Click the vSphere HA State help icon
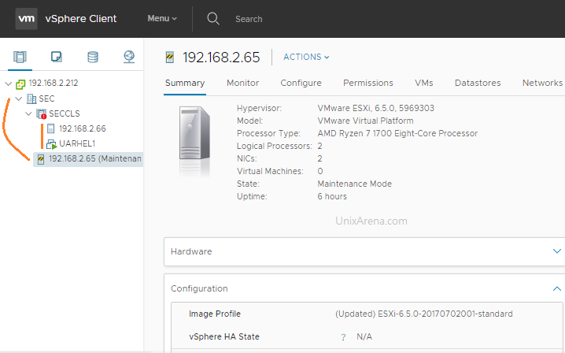This screenshot has height=353, width=565. coord(343,337)
